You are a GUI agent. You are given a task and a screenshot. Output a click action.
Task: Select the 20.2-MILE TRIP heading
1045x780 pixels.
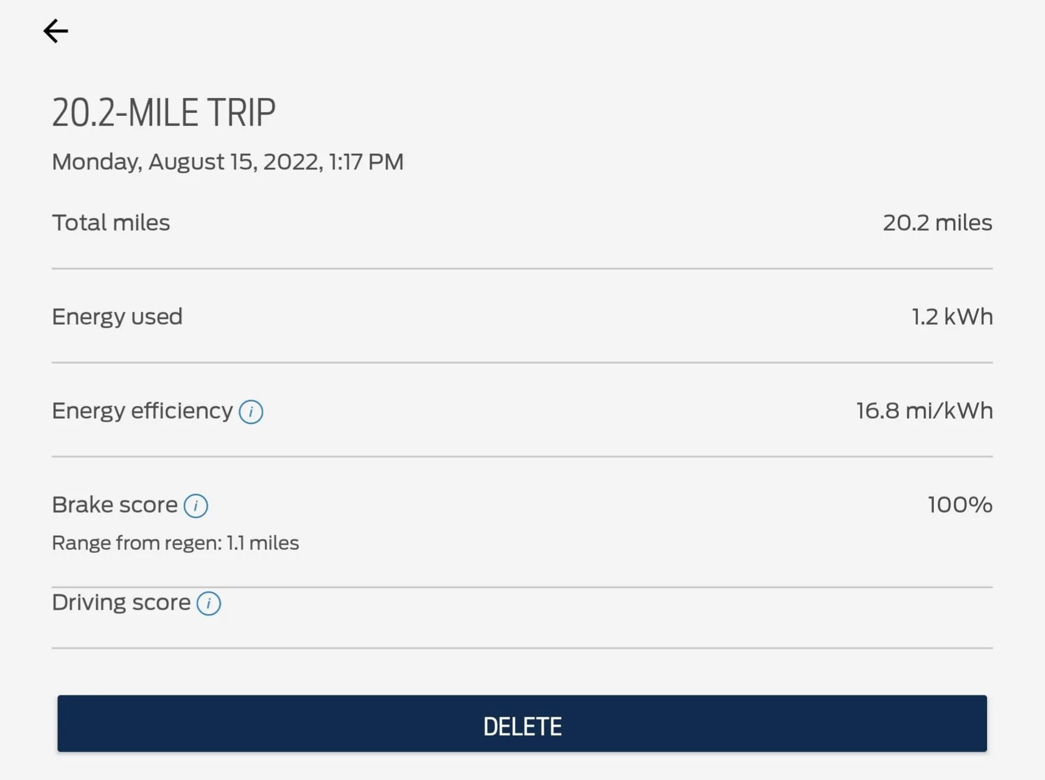coord(164,112)
